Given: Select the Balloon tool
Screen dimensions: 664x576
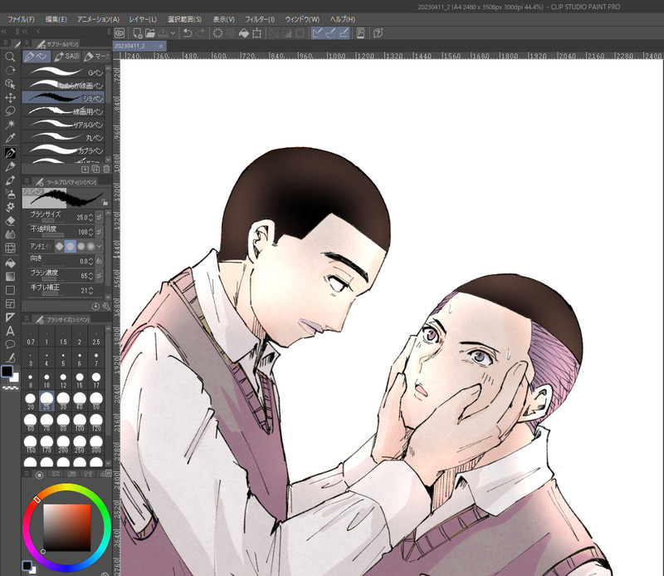Looking at the screenshot, I should 10,344.
